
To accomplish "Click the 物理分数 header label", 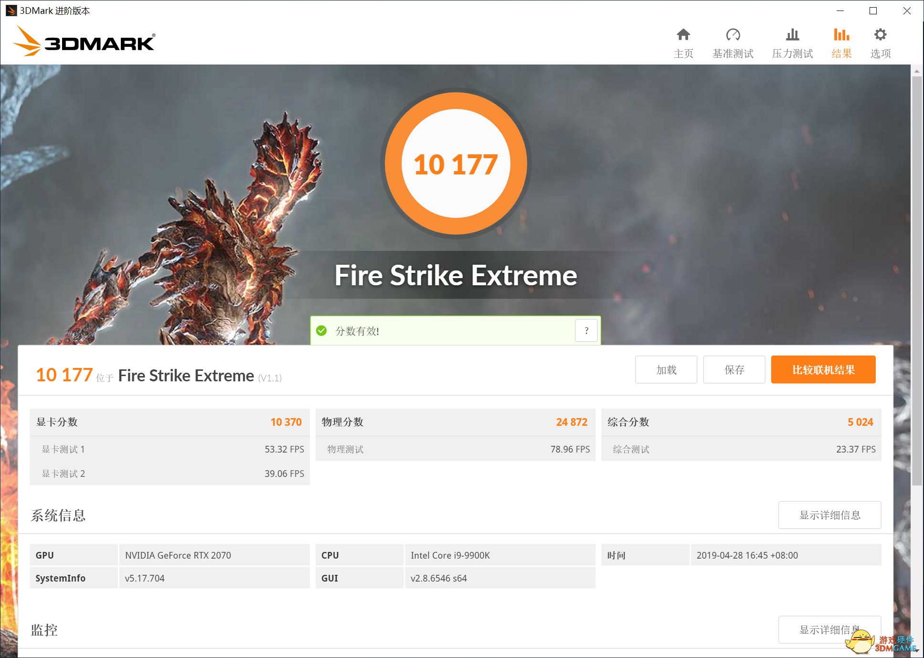I will [342, 422].
